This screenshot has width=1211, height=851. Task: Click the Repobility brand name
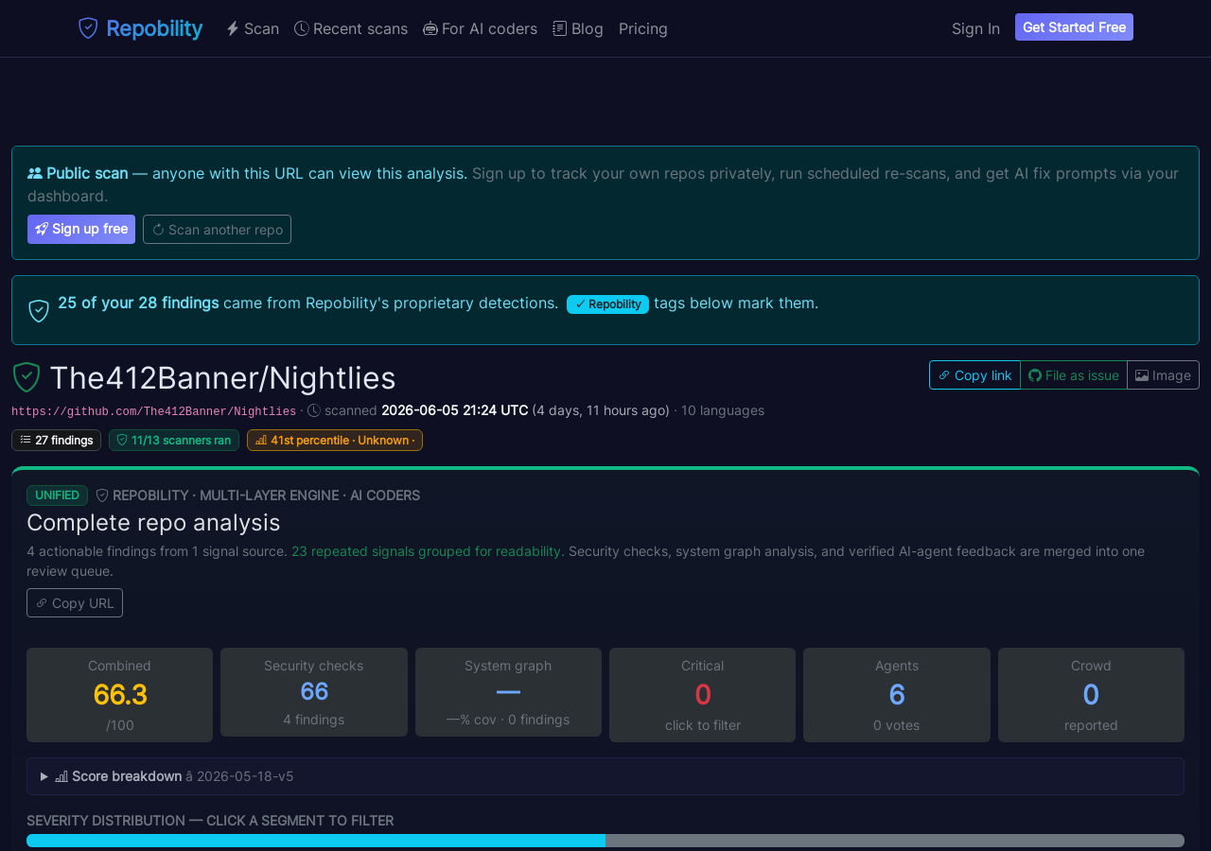point(154,28)
